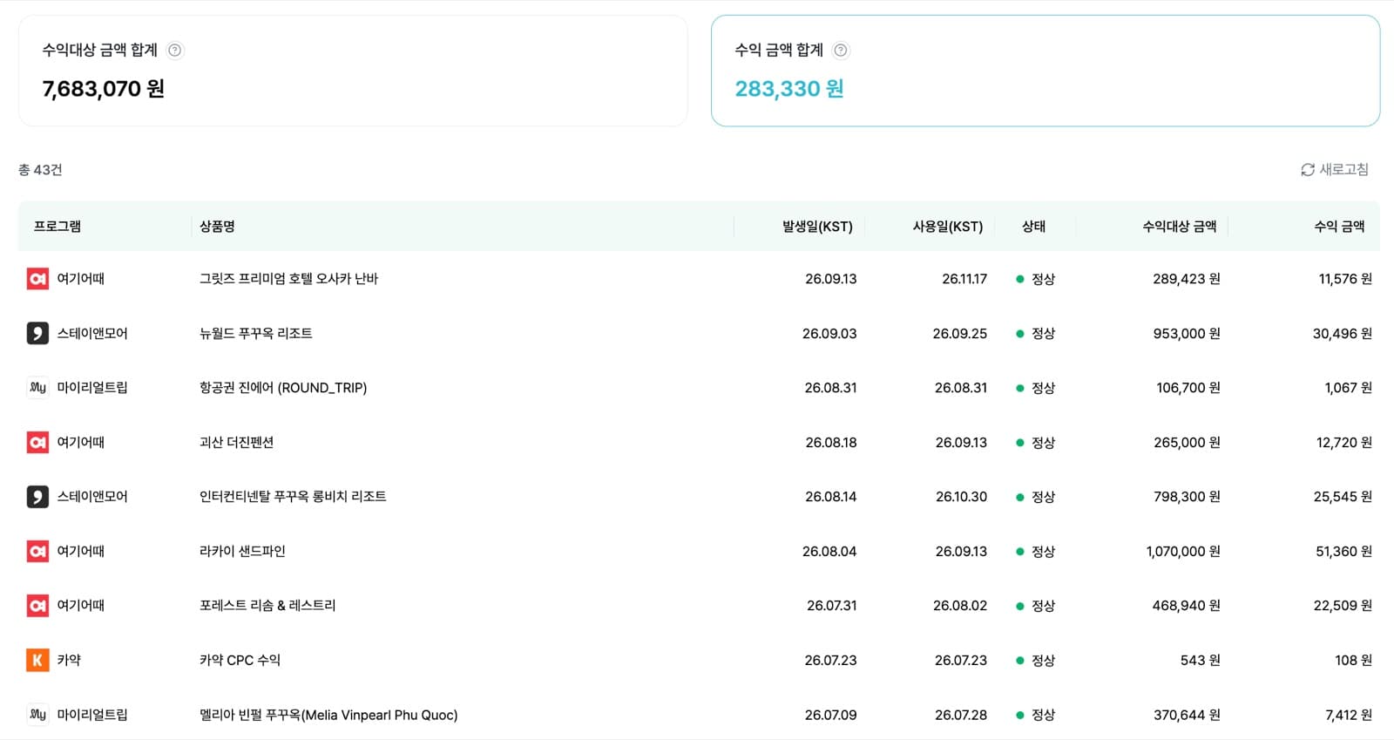Click help icon beside 수익 금액 합계
The width and height of the screenshot is (1394, 740).
841,51
